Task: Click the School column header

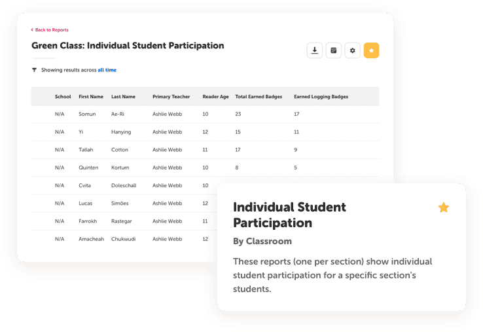Action: click(x=63, y=97)
